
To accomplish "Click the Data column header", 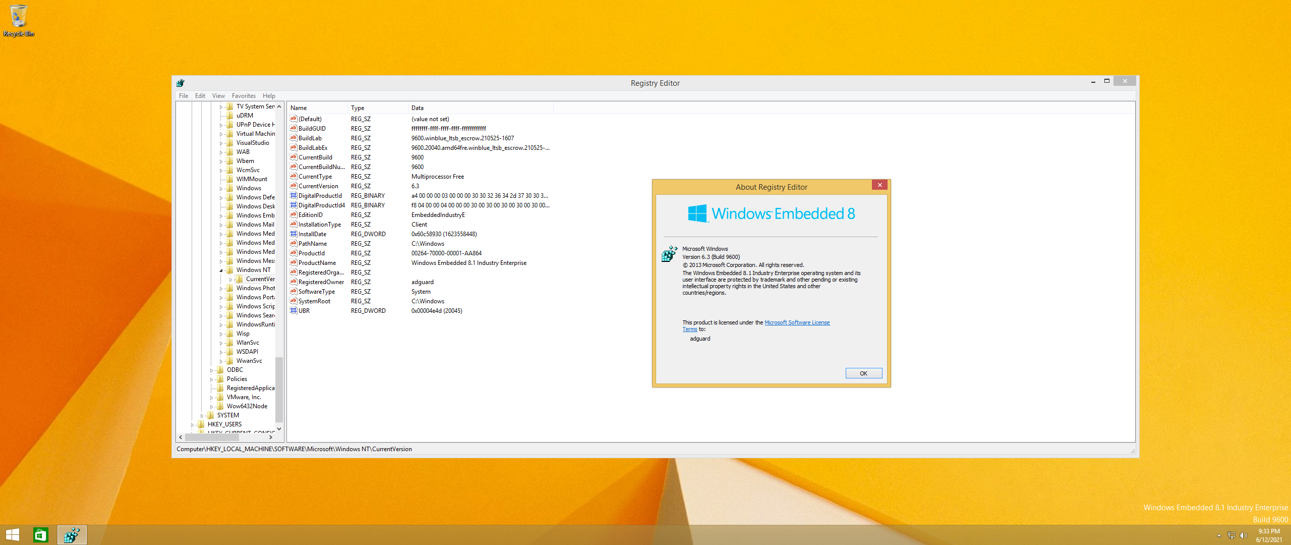I will pos(481,108).
